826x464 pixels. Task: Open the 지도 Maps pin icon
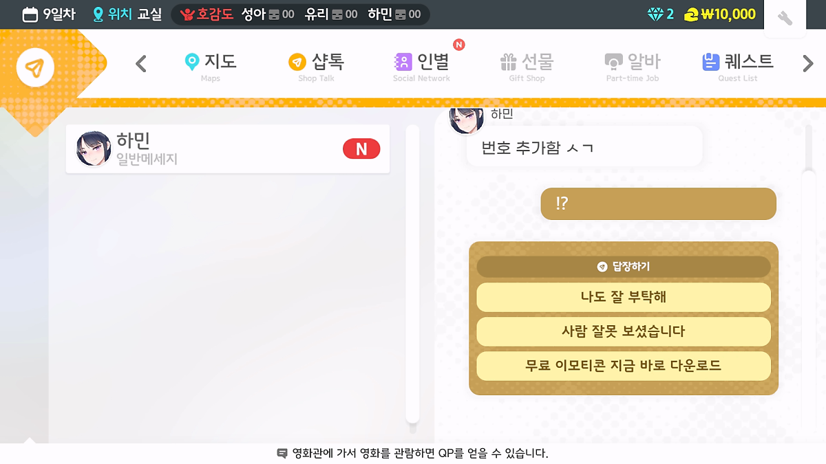(192, 62)
